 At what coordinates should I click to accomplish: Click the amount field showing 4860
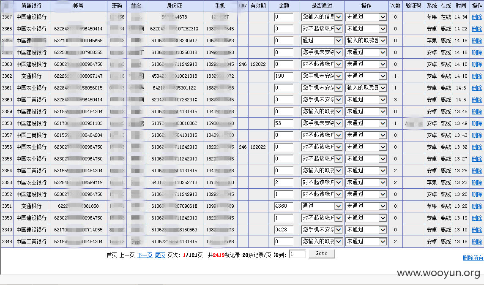click(x=284, y=206)
